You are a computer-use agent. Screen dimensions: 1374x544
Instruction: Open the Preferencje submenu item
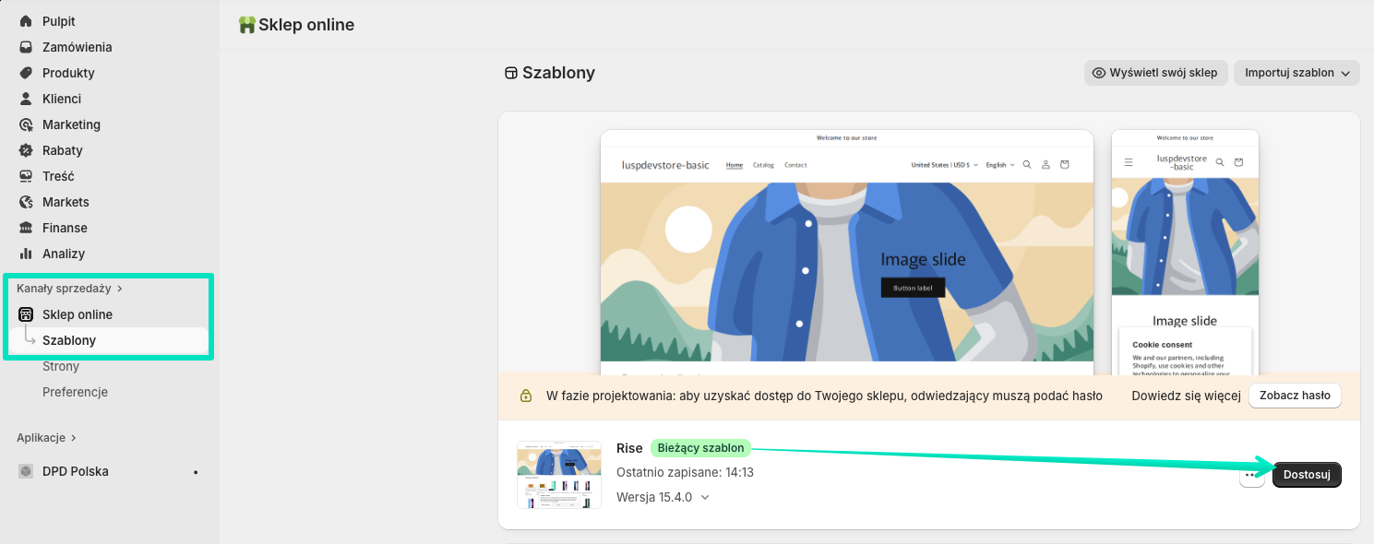pyautogui.click(x=75, y=392)
